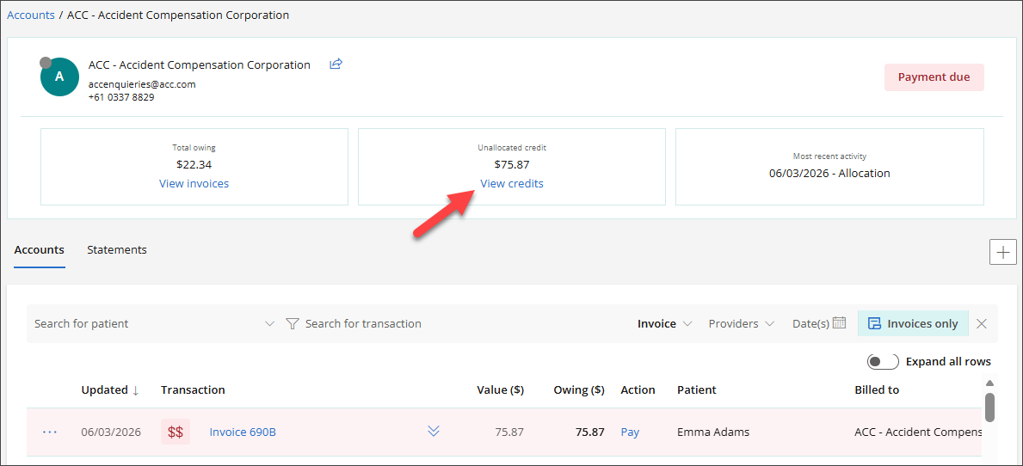The image size is (1023, 466).
Task: Click the View invoices link
Action: [194, 184]
